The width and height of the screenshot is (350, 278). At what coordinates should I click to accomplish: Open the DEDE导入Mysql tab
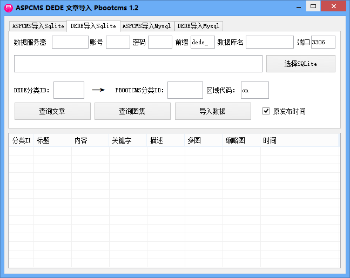198,26
